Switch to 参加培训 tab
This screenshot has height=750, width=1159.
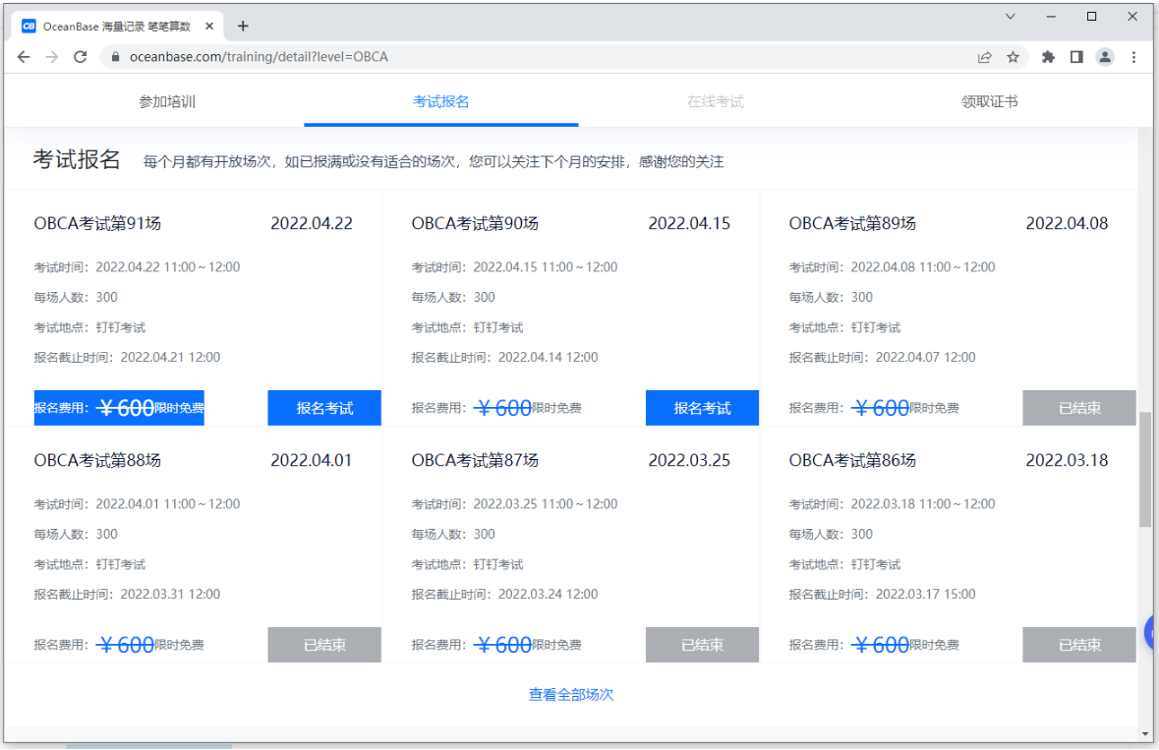click(x=167, y=102)
